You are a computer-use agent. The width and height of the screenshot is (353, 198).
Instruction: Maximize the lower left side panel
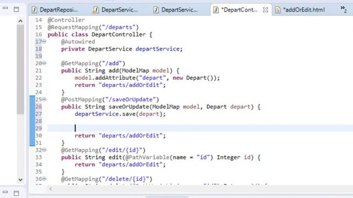coord(16,193)
